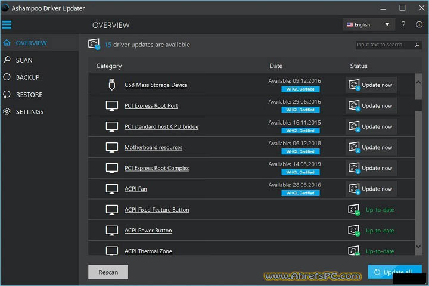Screen dimensions: 429x286
Task: Click the Update all button
Action: (x=394, y=272)
